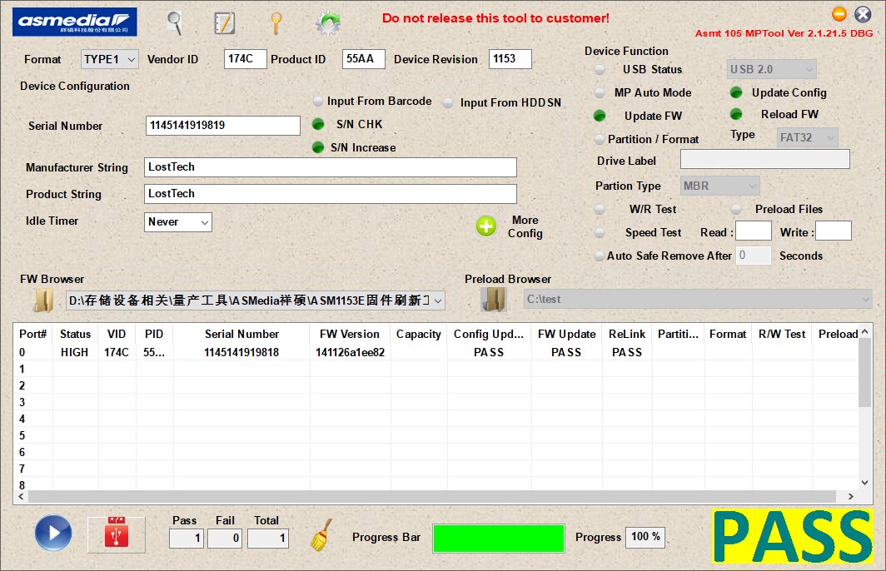The image size is (886, 571).
Task: Click the broom clear counters icon
Action: 321,535
